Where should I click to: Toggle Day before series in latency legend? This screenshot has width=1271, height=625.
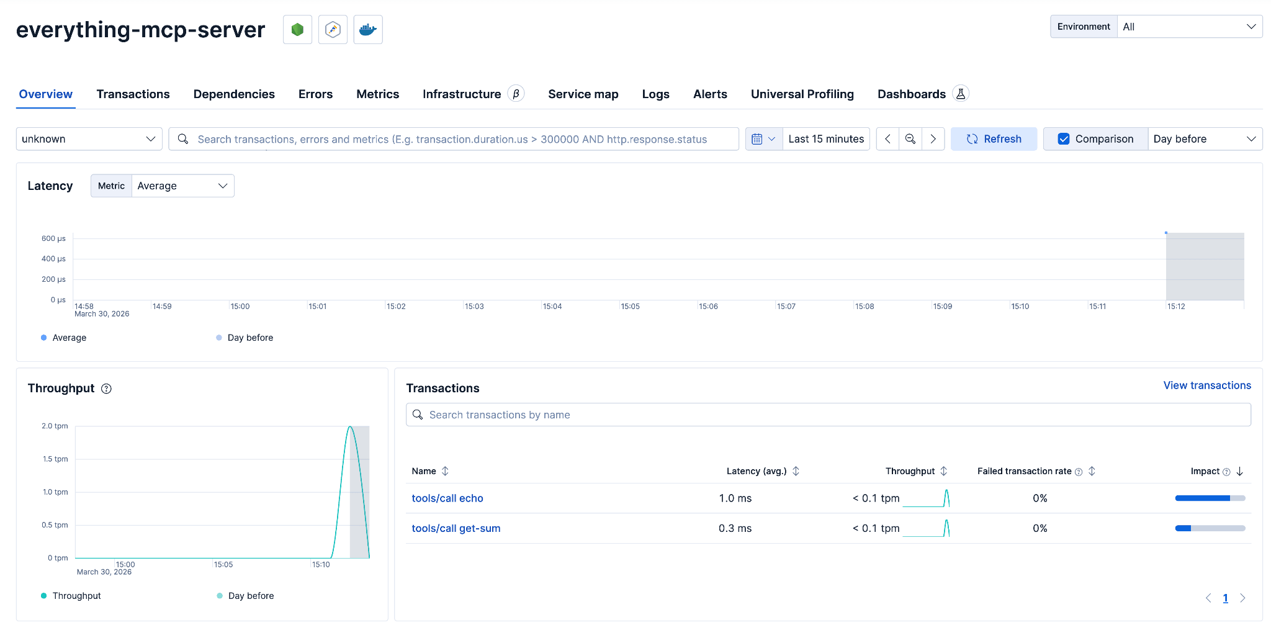(x=245, y=338)
